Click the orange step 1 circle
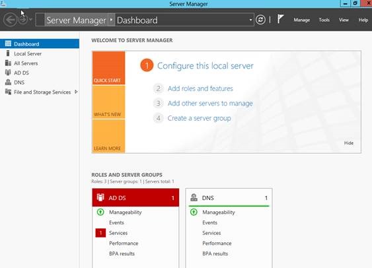The image size is (372, 268). point(147,65)
